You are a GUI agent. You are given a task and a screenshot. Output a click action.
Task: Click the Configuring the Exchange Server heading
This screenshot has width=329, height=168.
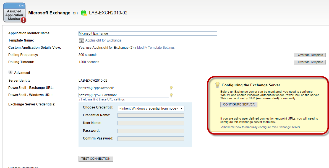251,85
